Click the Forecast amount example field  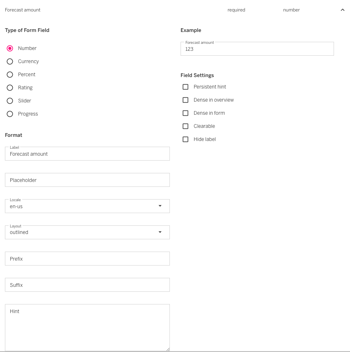257,49
